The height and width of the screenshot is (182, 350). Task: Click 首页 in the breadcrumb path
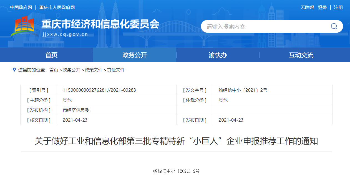[54, 70]
